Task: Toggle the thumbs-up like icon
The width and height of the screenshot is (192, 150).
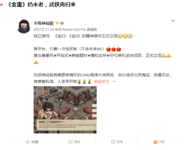Action: (x=156, y=142)
